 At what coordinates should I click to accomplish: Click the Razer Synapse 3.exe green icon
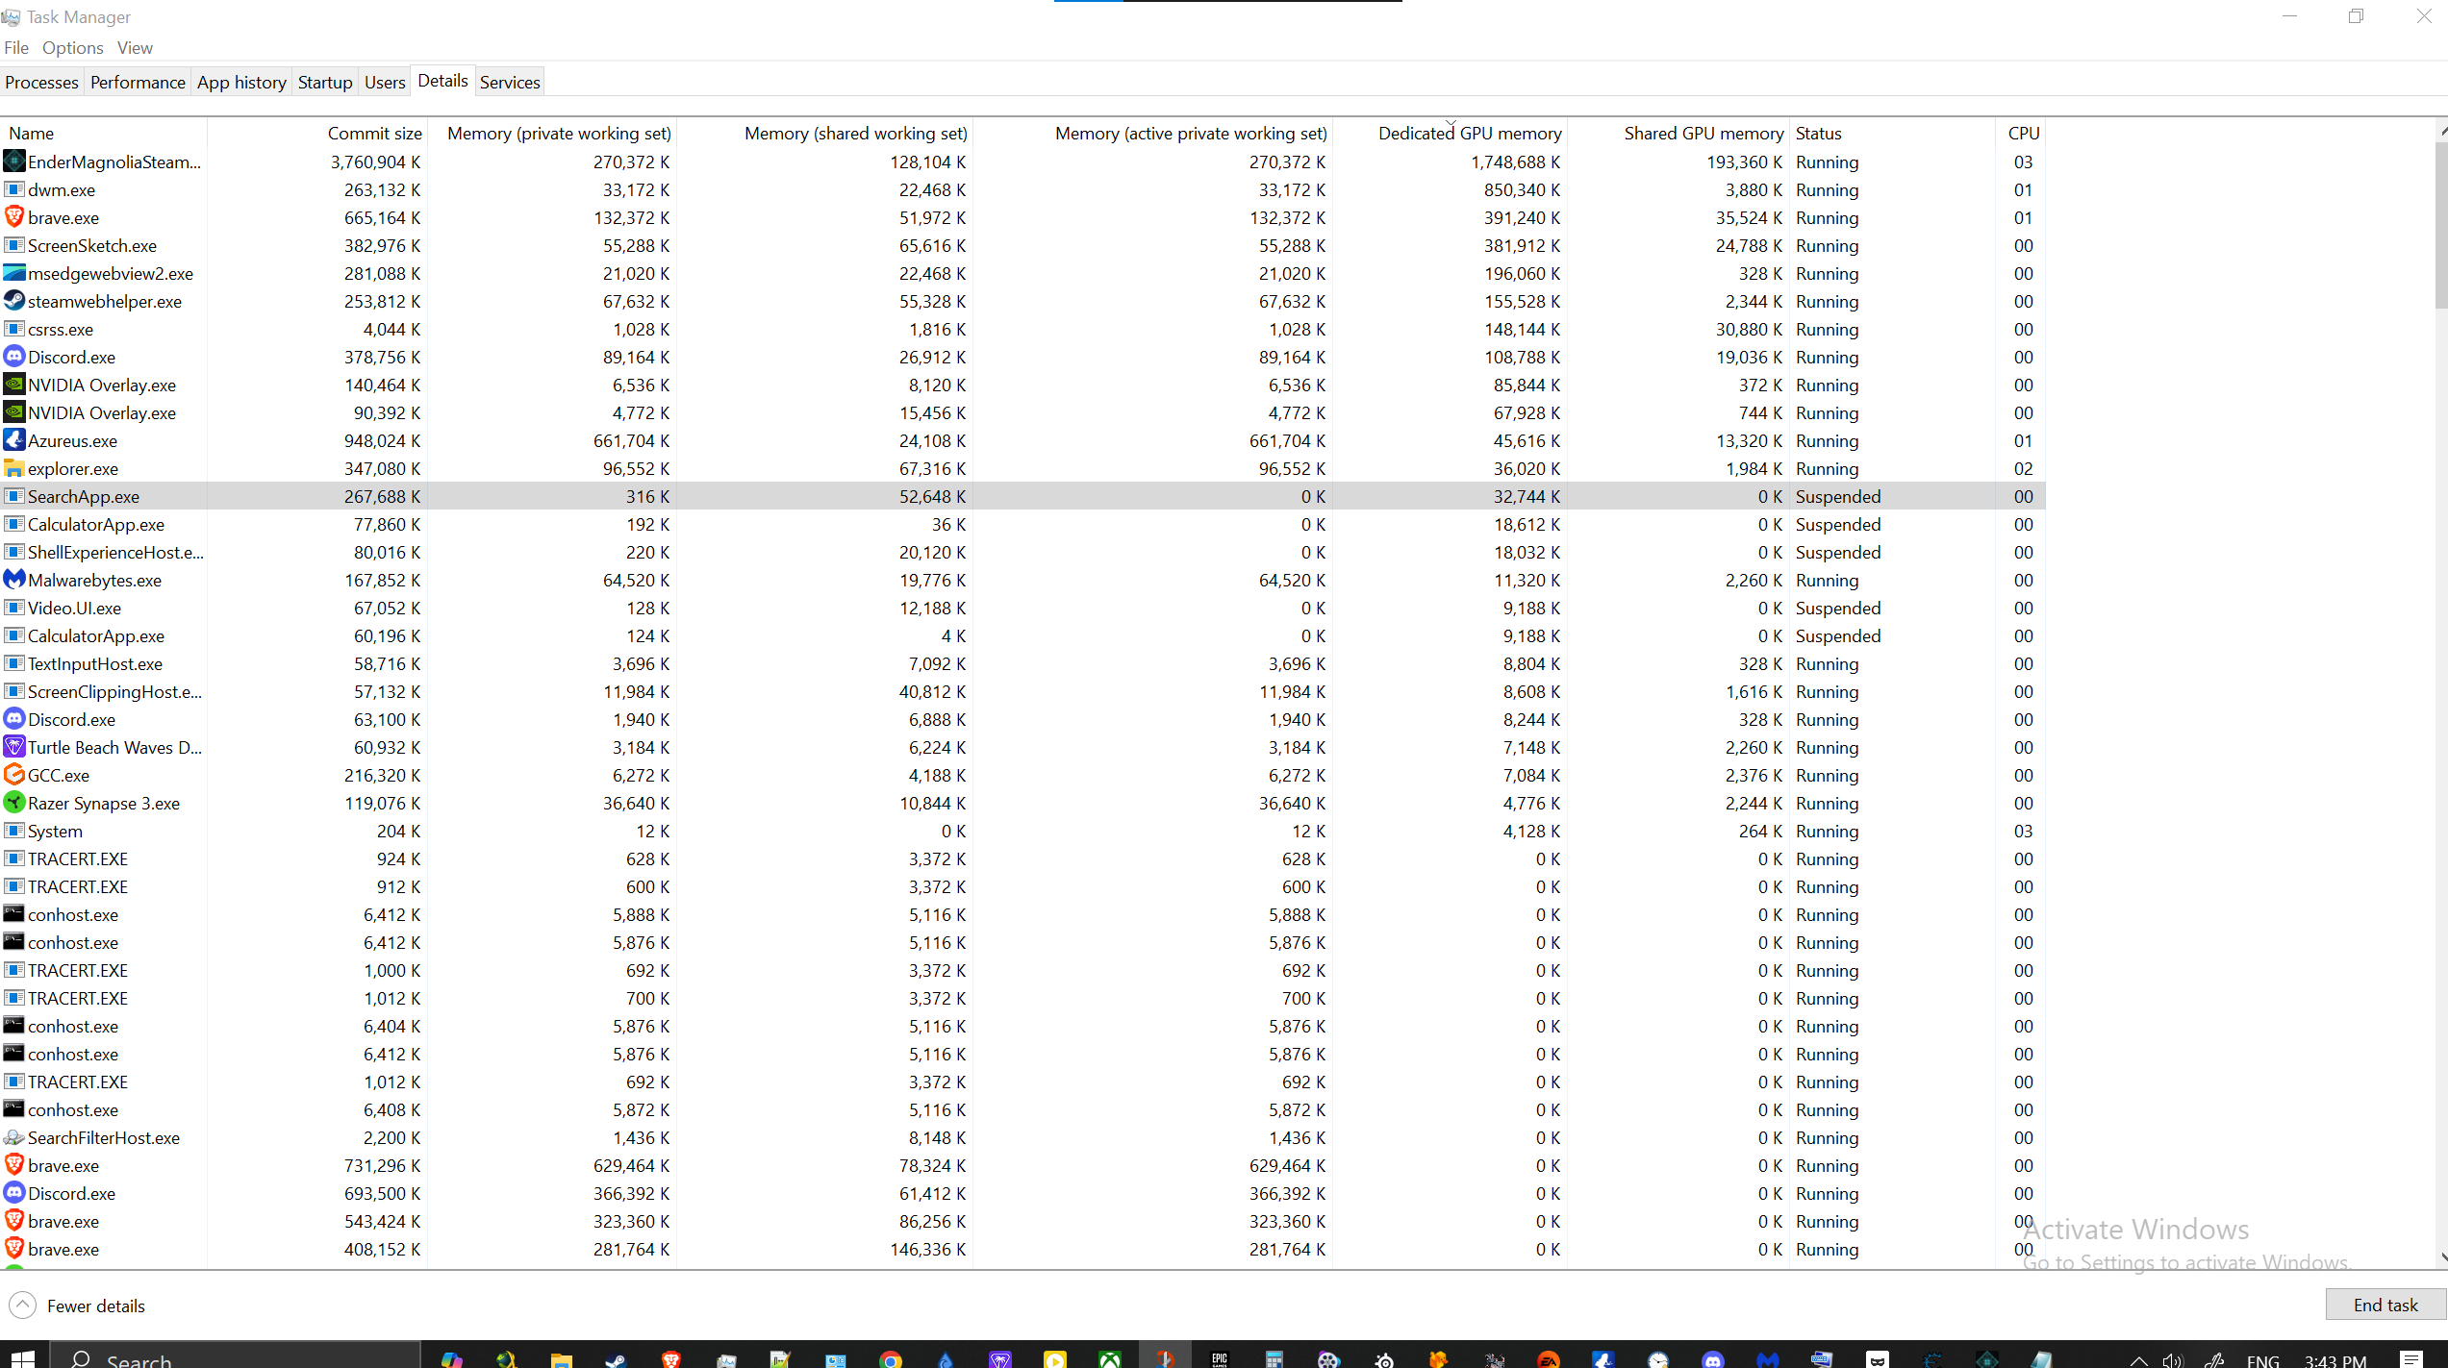[14, 803]
